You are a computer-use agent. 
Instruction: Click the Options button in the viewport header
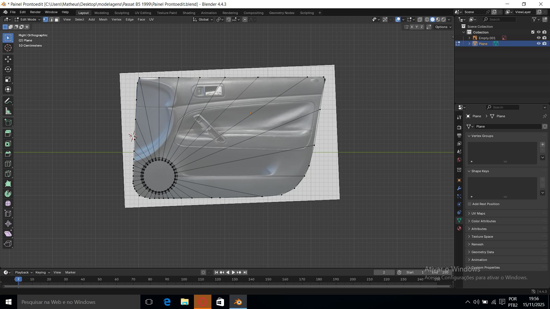click(443, 27)
